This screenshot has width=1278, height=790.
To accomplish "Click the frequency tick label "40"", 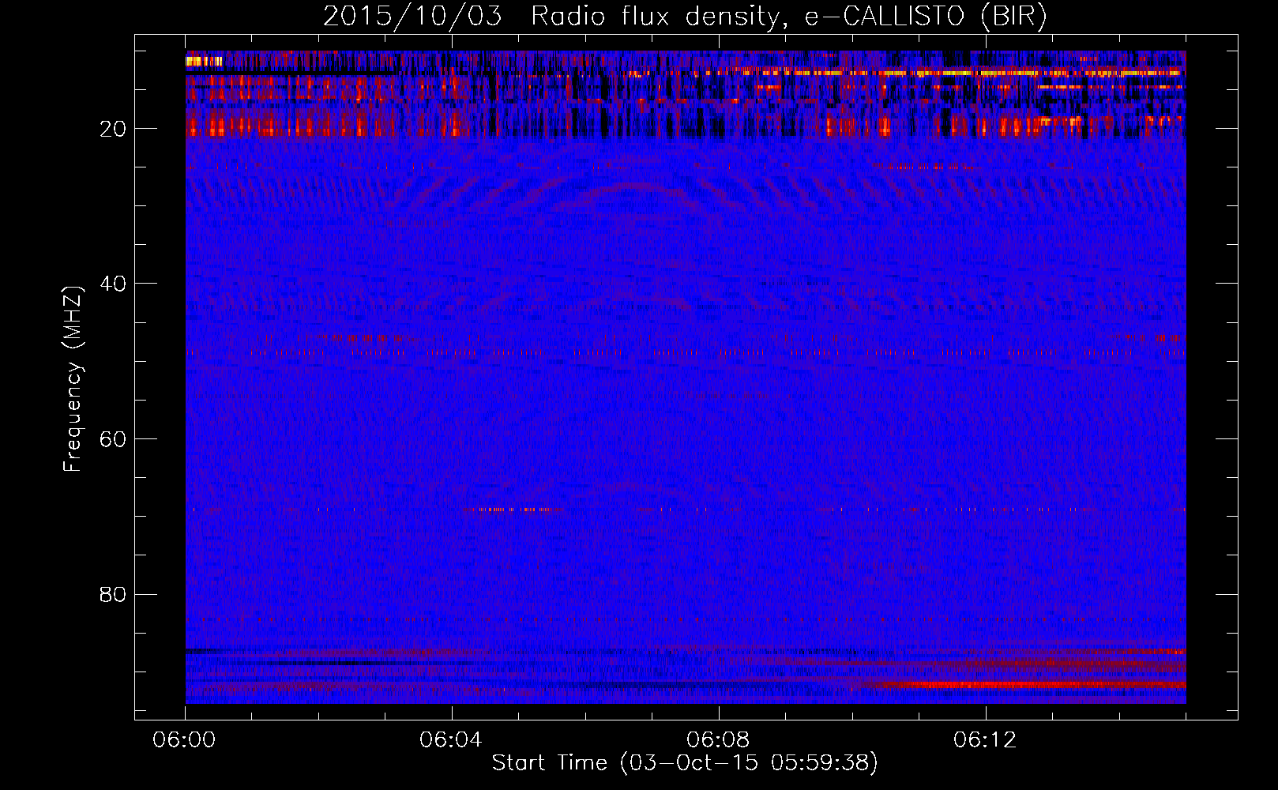I will (x=114, y=284).
